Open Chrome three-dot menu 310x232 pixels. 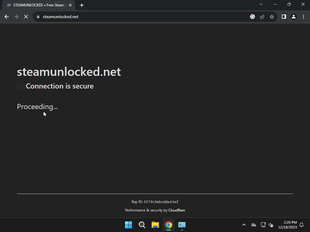click(303, 17)
